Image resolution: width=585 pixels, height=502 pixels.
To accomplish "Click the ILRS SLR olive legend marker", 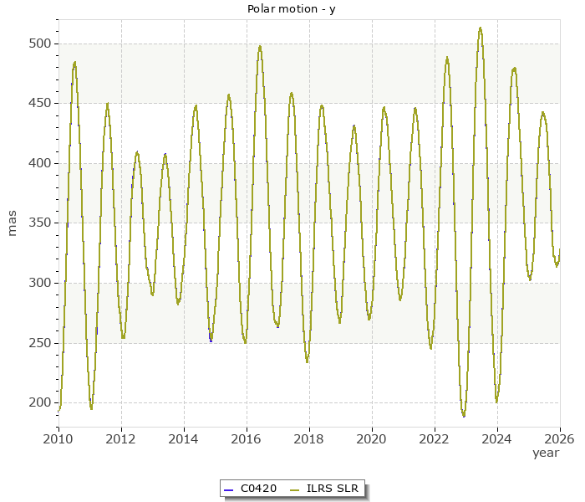I will pyautogui.click(x=294, y=488).
